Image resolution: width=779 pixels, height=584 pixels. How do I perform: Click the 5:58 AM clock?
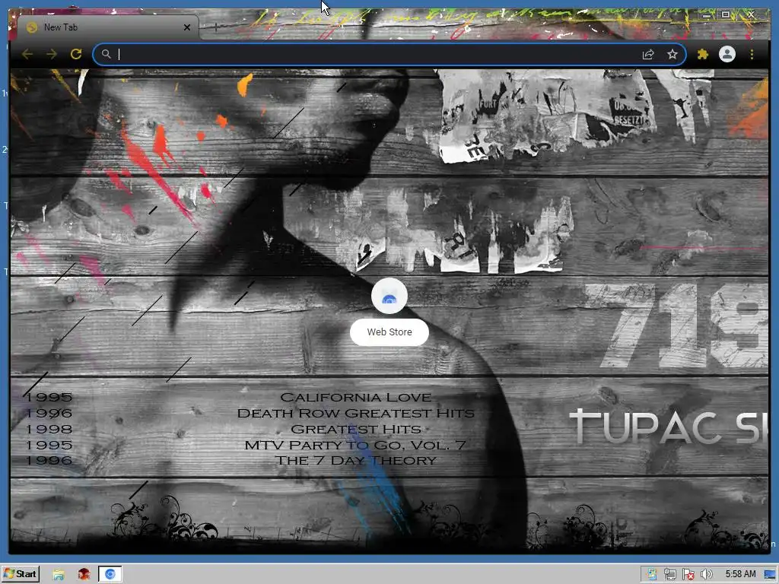[740, 574]
